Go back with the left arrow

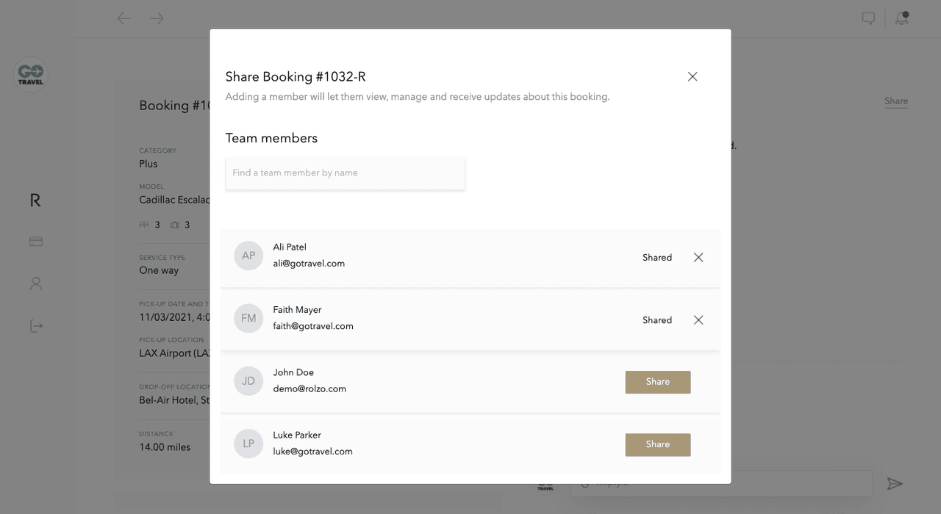coord(124,18)
